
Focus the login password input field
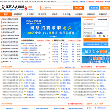pos(96,28)
